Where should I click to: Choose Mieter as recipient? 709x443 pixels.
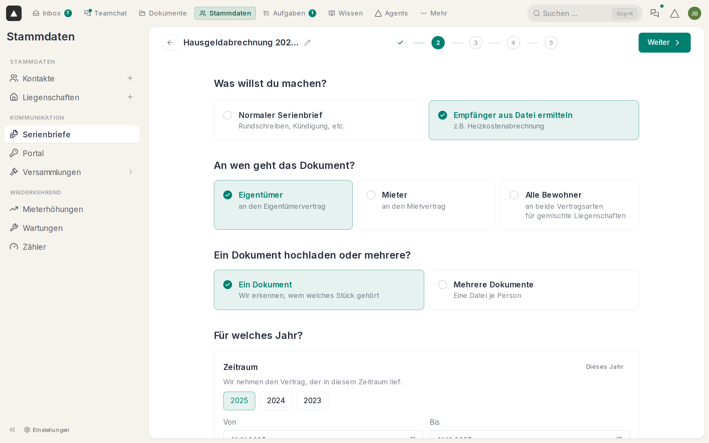[426, 205]
